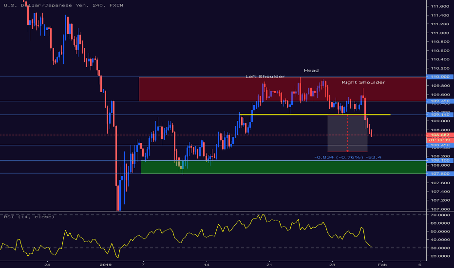Click the RSI 30.0000 scale value
This screenshot has height=268, width=454.
(x=440, y=248)
